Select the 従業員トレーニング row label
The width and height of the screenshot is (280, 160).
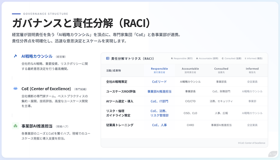click(x=120, y=125)
